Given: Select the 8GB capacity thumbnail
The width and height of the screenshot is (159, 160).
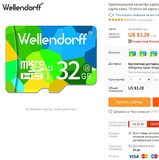Looking at the screenshot, I should [132, 54].
